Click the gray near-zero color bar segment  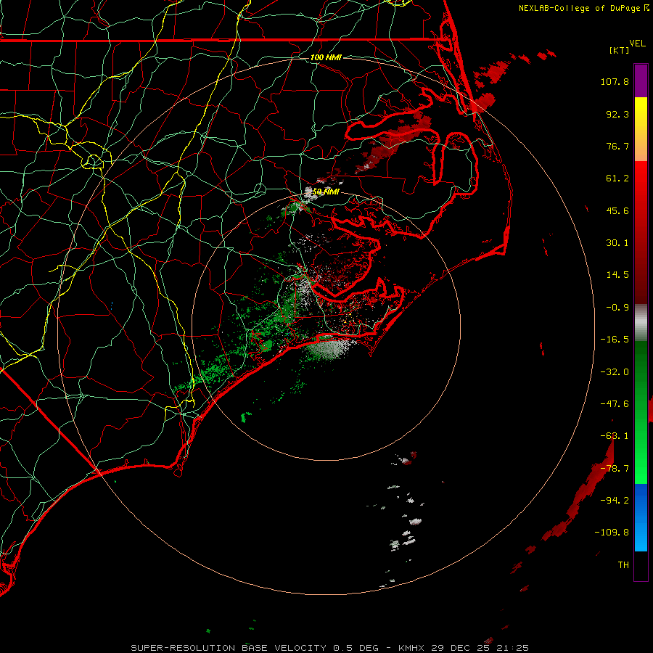click(641, 321)
